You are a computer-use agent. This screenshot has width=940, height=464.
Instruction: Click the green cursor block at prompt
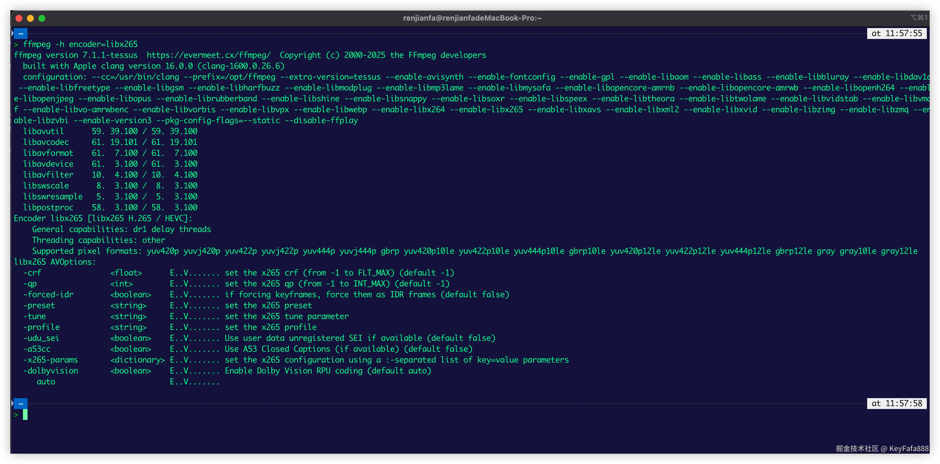(x=25, y=414)
